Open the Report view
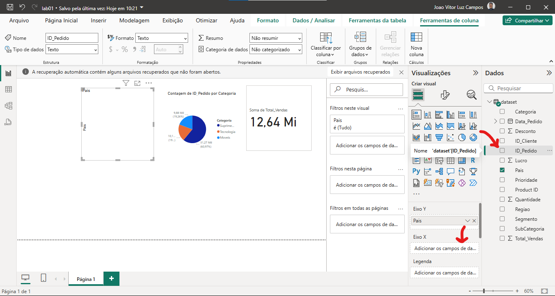Viewport: 555px width, 296px height. (8, 73)
